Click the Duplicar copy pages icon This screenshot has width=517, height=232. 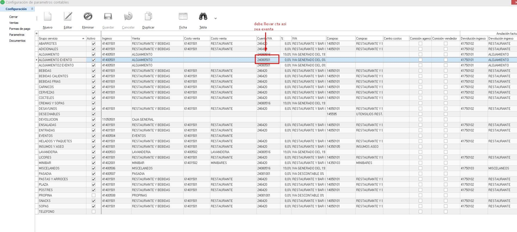[148, 17]
